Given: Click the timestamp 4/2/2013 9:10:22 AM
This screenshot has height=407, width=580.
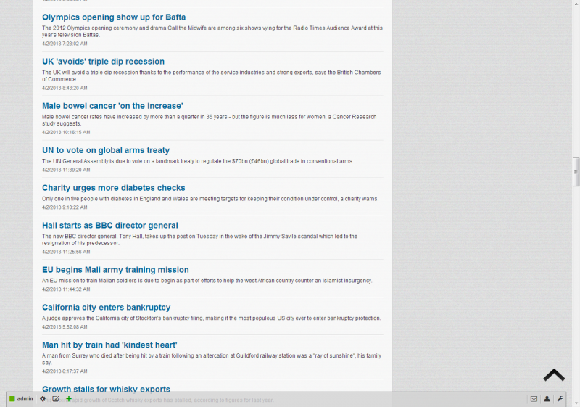Looking at the screenshot, I should [x=65, y=207].
